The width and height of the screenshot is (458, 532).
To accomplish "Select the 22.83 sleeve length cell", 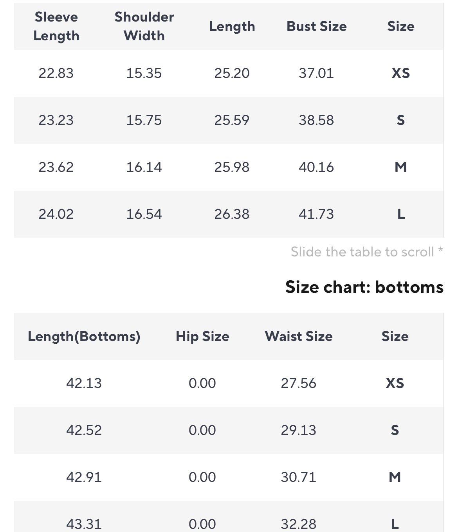I will (x=56, y=73).
